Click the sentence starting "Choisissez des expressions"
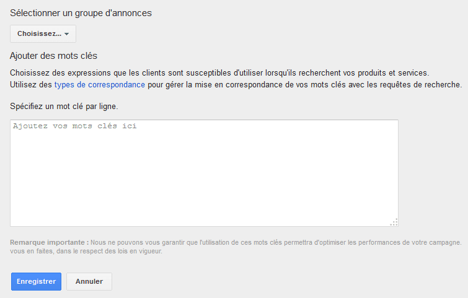 [x=219, y=72]
